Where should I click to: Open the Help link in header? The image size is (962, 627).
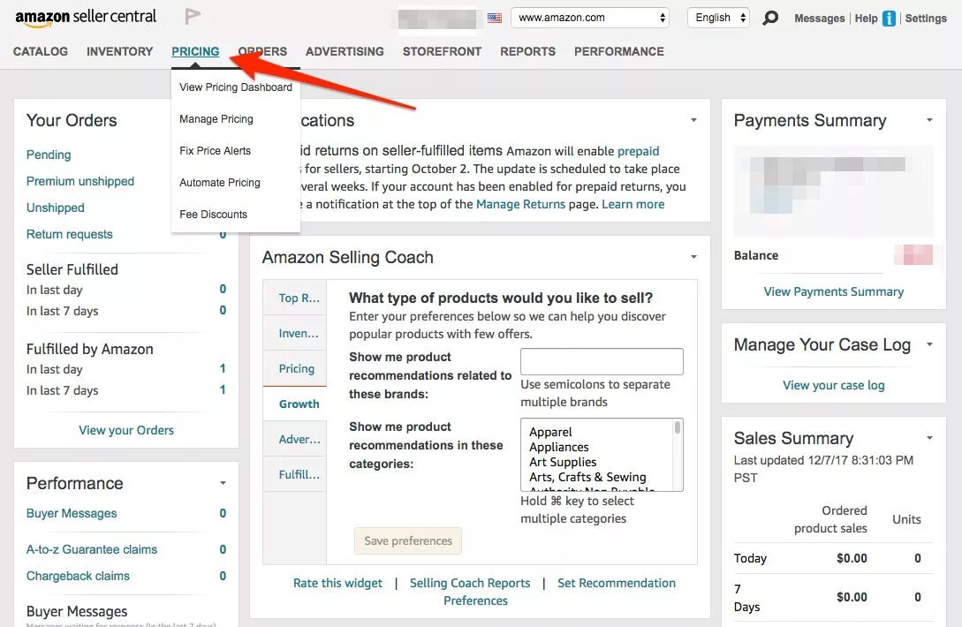pos(866,19)
